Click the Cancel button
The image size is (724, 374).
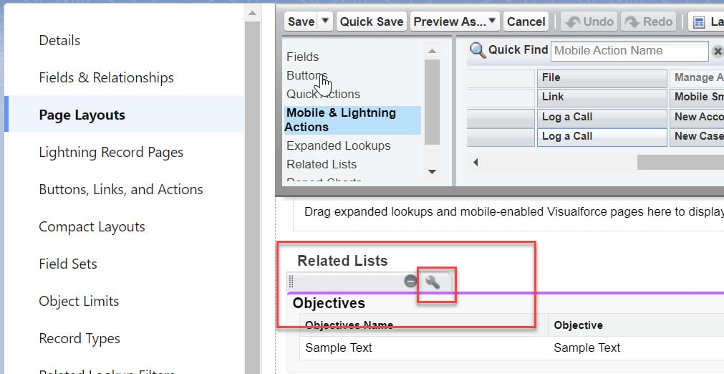coord(526,21)
